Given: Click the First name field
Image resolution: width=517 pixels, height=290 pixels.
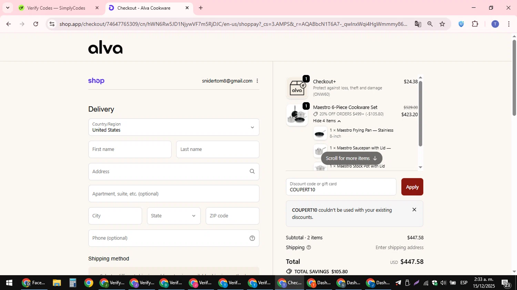Looking at the screenshot, I should (130, 149).
